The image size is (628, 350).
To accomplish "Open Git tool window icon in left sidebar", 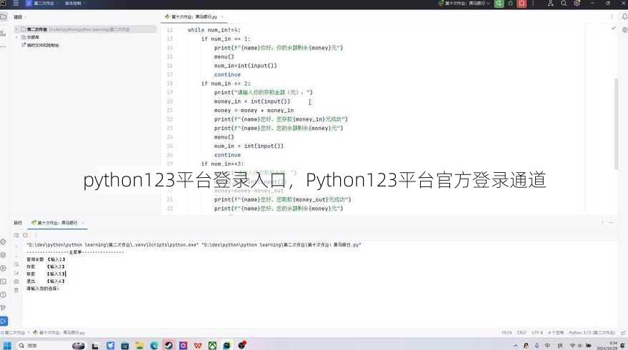I will pyautogui.click(x=3, y=308).
